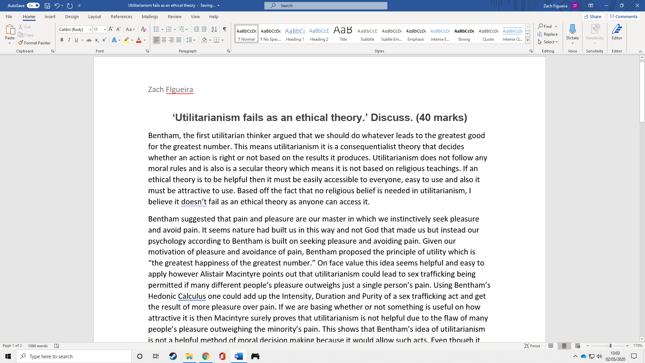Increase font size with Grow Font icon

[111, 29]
